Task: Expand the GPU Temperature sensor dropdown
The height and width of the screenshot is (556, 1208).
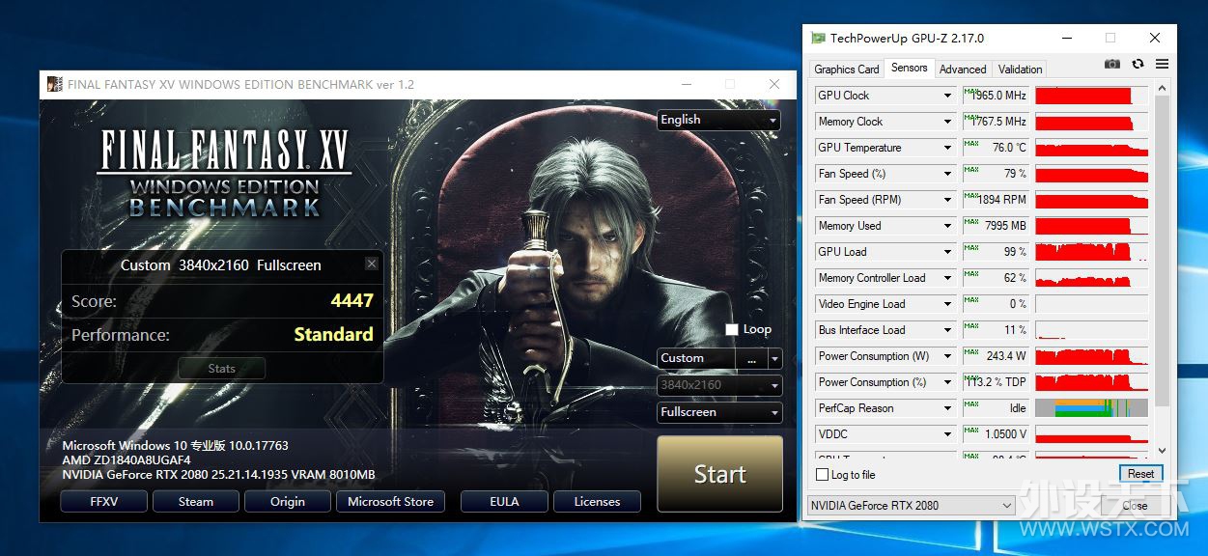Action: (x=948, y=148)
